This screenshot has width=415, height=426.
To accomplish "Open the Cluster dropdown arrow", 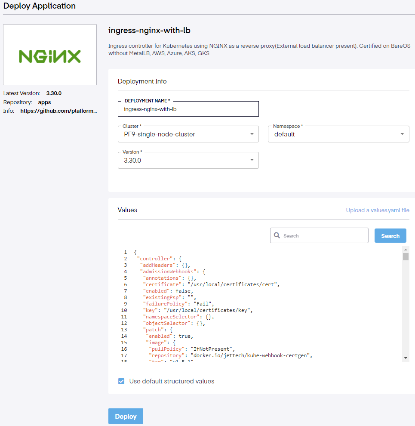I will (252, 134).
